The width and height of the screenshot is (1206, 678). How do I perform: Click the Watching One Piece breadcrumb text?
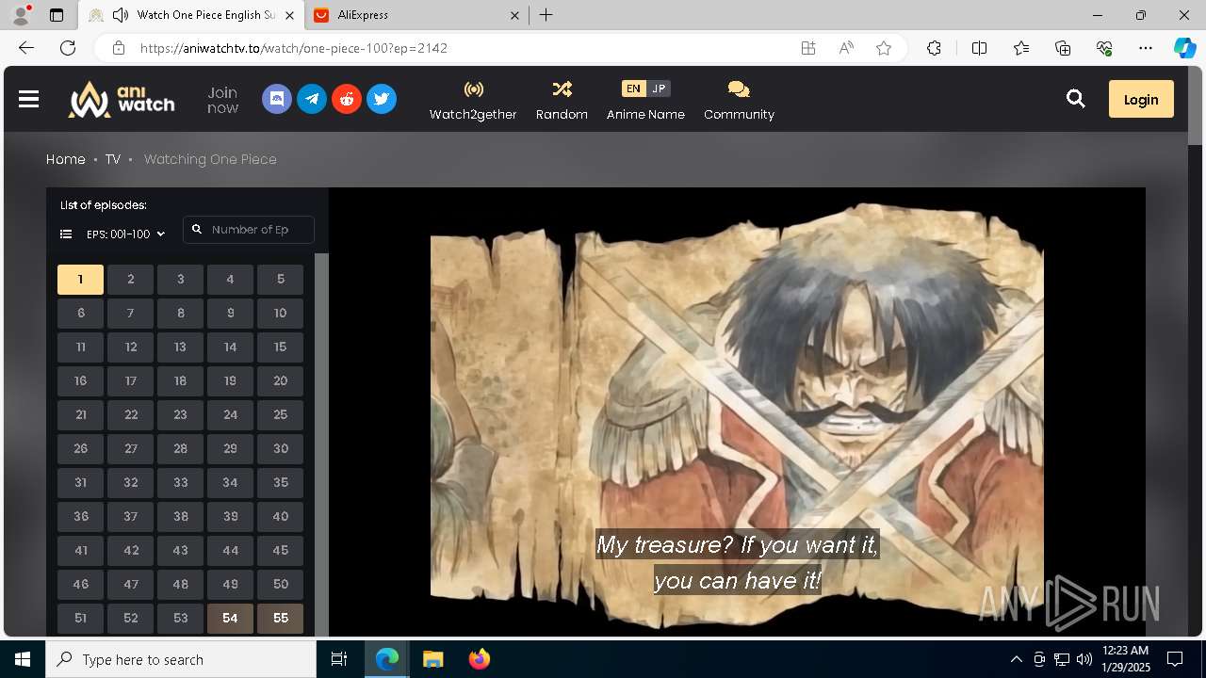coord(210,159)
